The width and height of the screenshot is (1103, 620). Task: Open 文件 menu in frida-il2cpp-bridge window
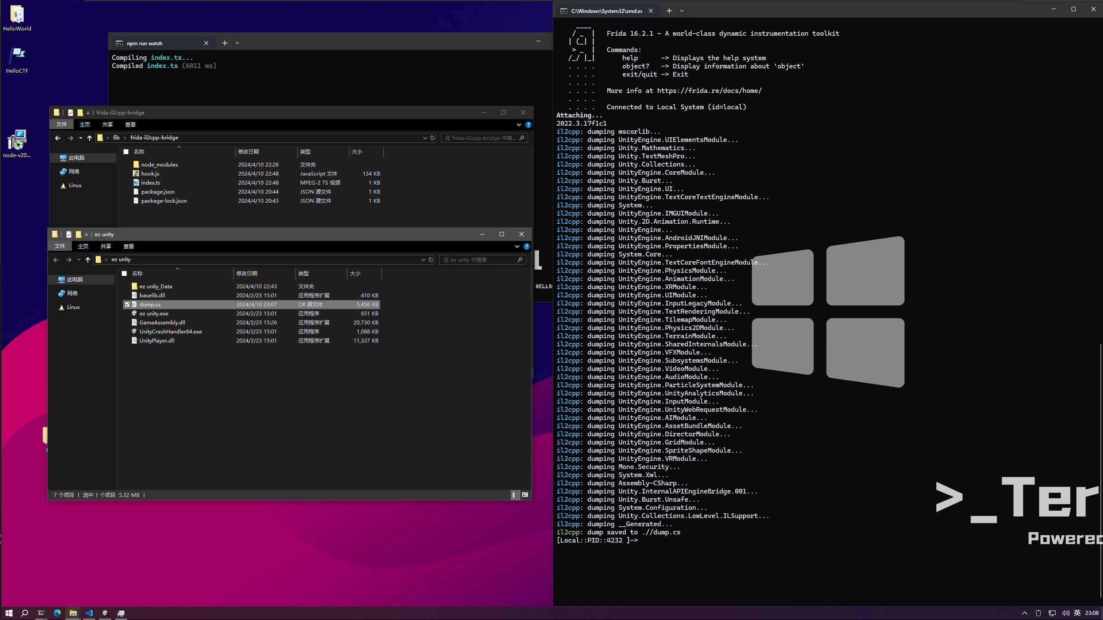62,125
